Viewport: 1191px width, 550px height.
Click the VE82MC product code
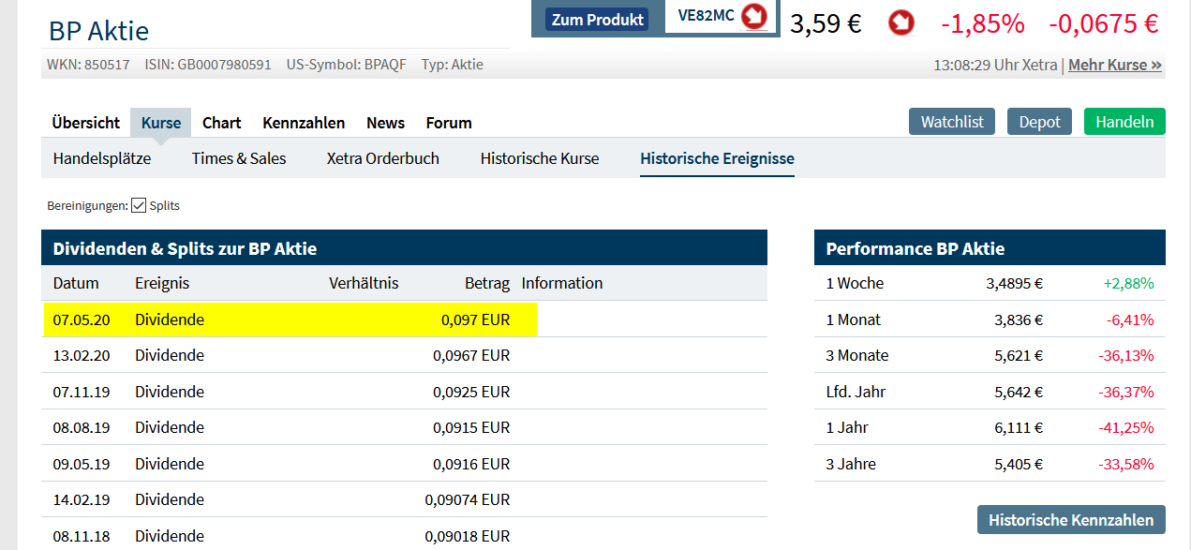(707, 16)
